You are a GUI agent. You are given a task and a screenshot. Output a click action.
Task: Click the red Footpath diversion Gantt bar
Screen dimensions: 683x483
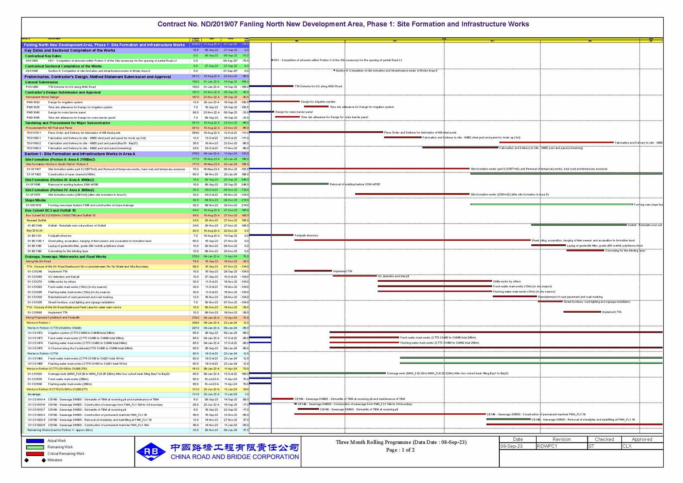283,235
